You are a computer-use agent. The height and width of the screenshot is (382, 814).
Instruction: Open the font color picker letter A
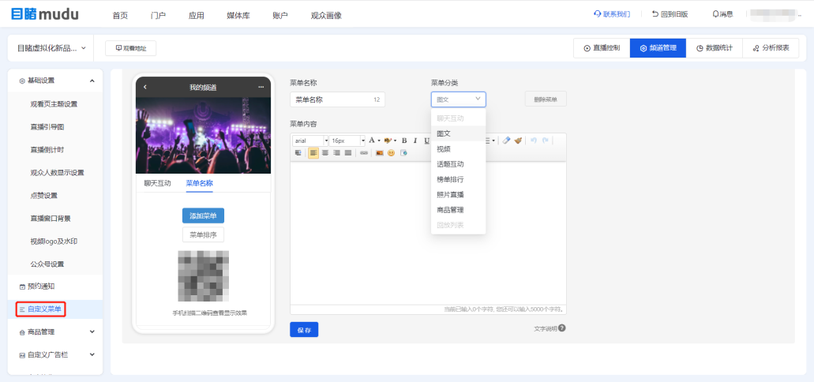(x=371, y=140)
